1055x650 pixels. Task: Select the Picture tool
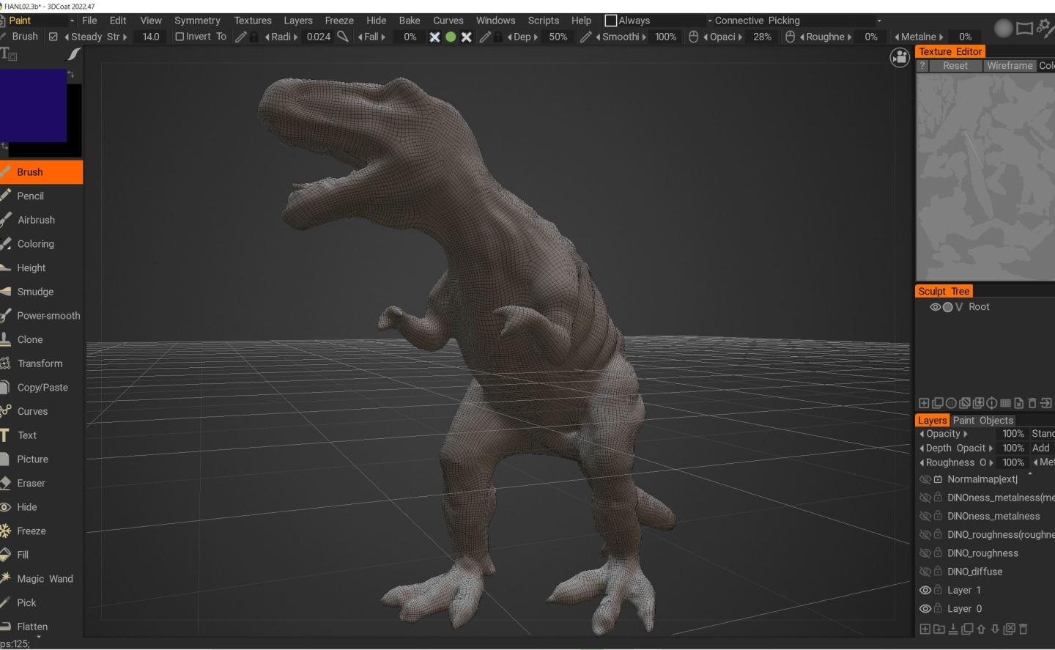pyautogui.click(x=41, y=459)
